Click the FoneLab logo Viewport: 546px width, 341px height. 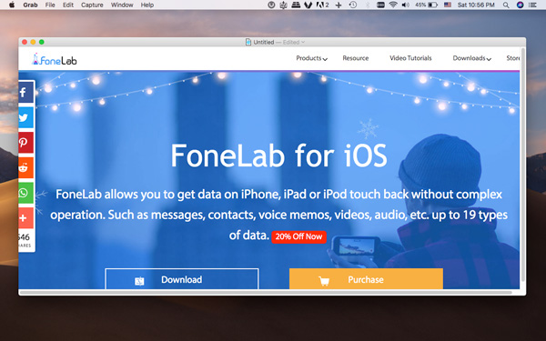pos(54,59)
